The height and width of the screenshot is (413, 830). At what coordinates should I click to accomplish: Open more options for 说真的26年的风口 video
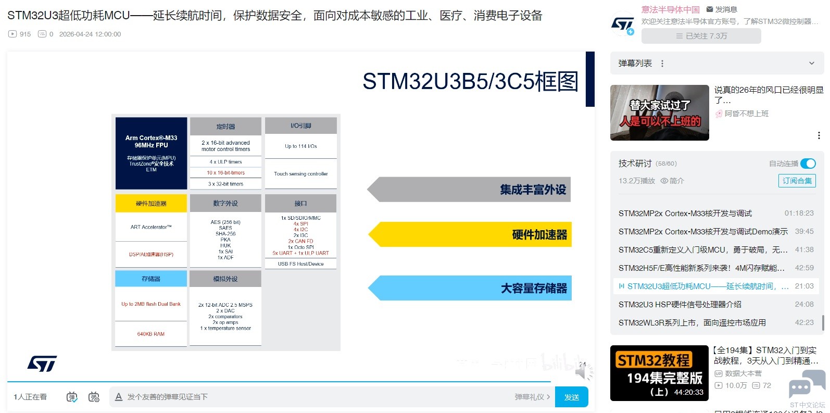pyautogui.click(x=819, y=135)
